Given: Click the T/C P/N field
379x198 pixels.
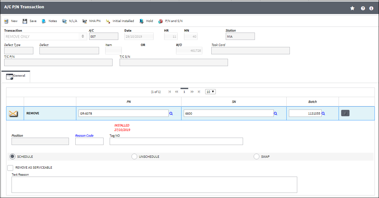Looking at the screenshot, I should pyautogui.click(x=58, y=62).
